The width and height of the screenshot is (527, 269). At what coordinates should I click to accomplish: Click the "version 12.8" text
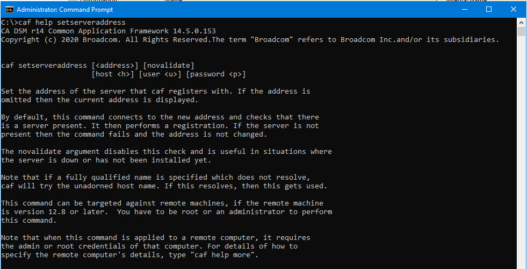click(35, 212)
